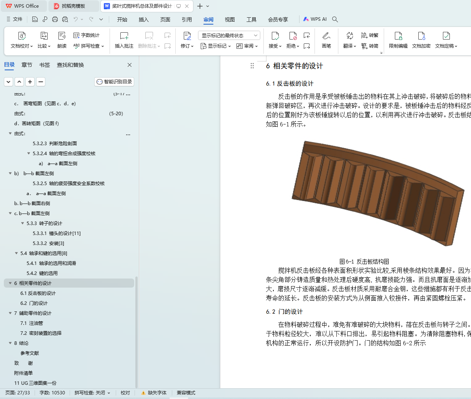471x399 pixels.
Task: Close the navigation pane
Action: point(130,65)
